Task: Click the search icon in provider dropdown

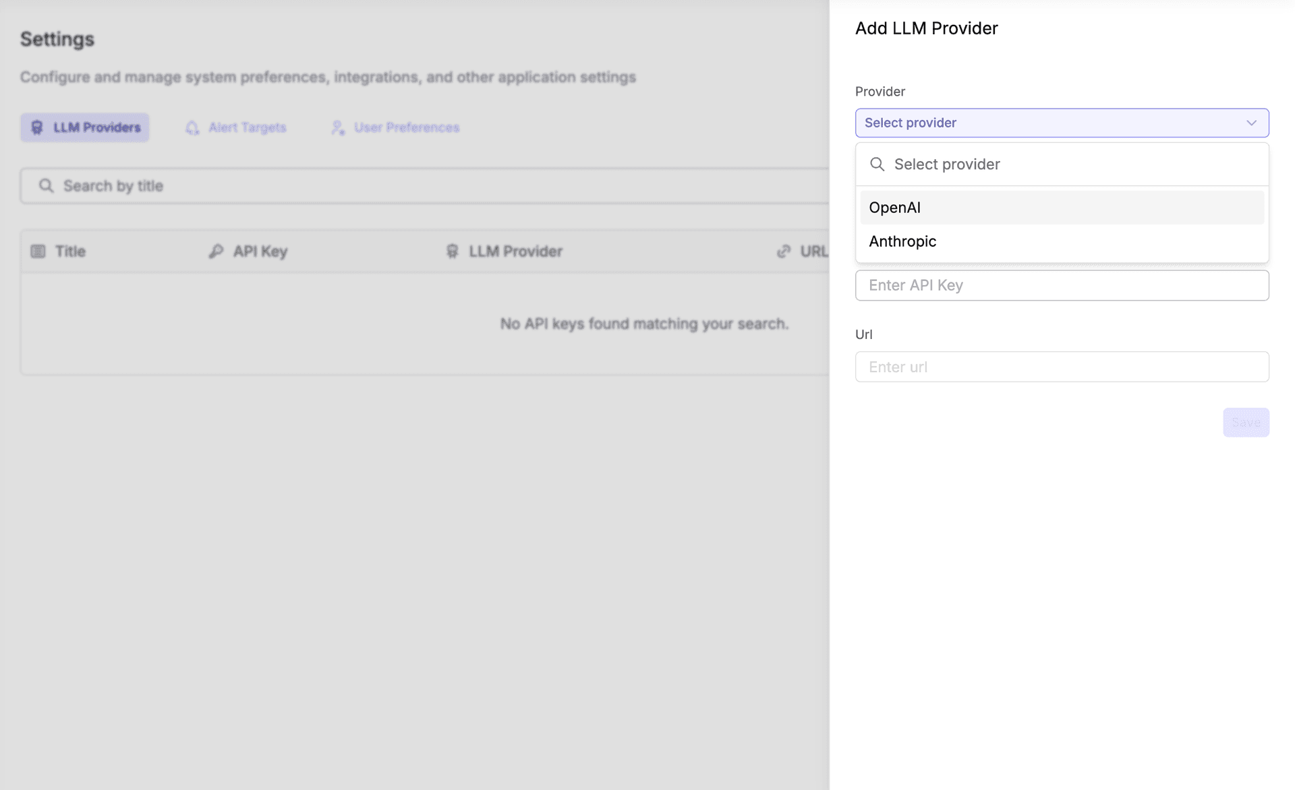Action: (877, 164)
